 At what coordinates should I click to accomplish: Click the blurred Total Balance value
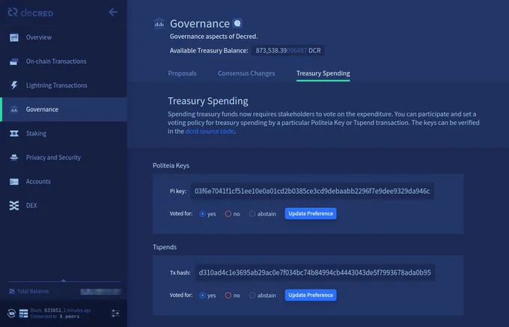click(101, 292)
